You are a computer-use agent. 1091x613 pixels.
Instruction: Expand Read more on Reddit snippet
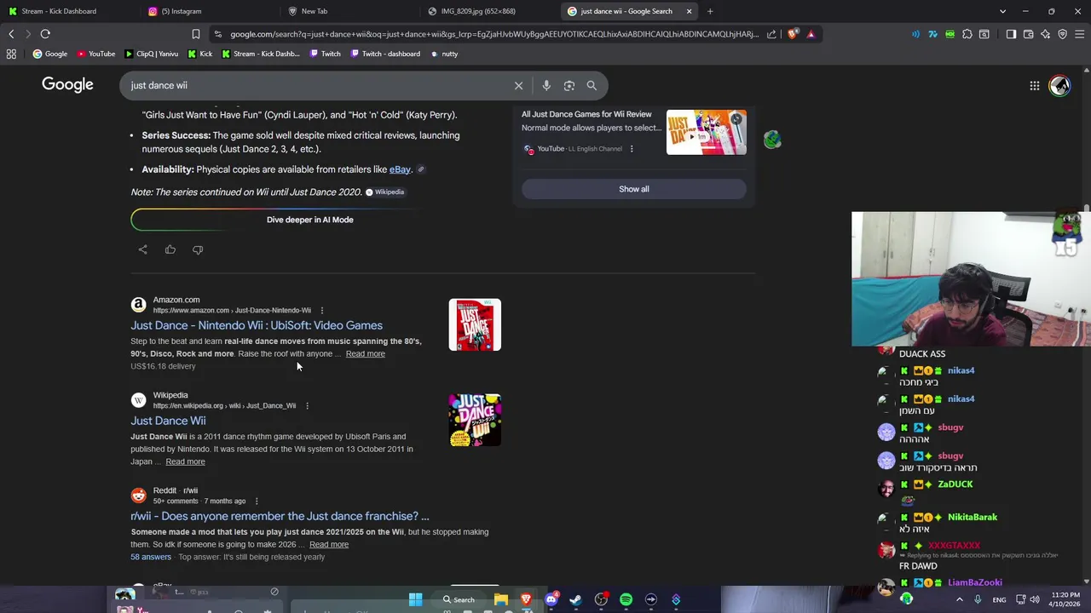click(x=329, y=544)
